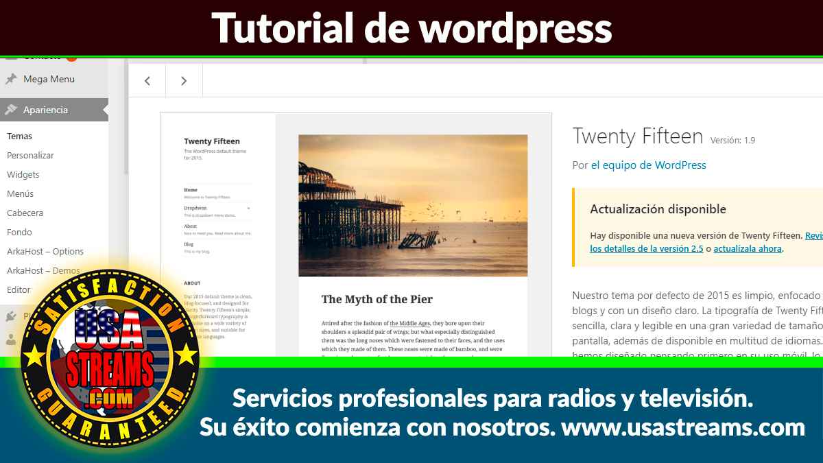
Task: Click the 'Versión: 1.9' label
Action: (732, 140)
